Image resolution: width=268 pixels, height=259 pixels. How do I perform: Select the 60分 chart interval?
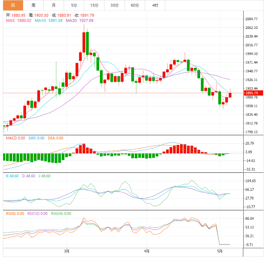click(x=135, y=5)
